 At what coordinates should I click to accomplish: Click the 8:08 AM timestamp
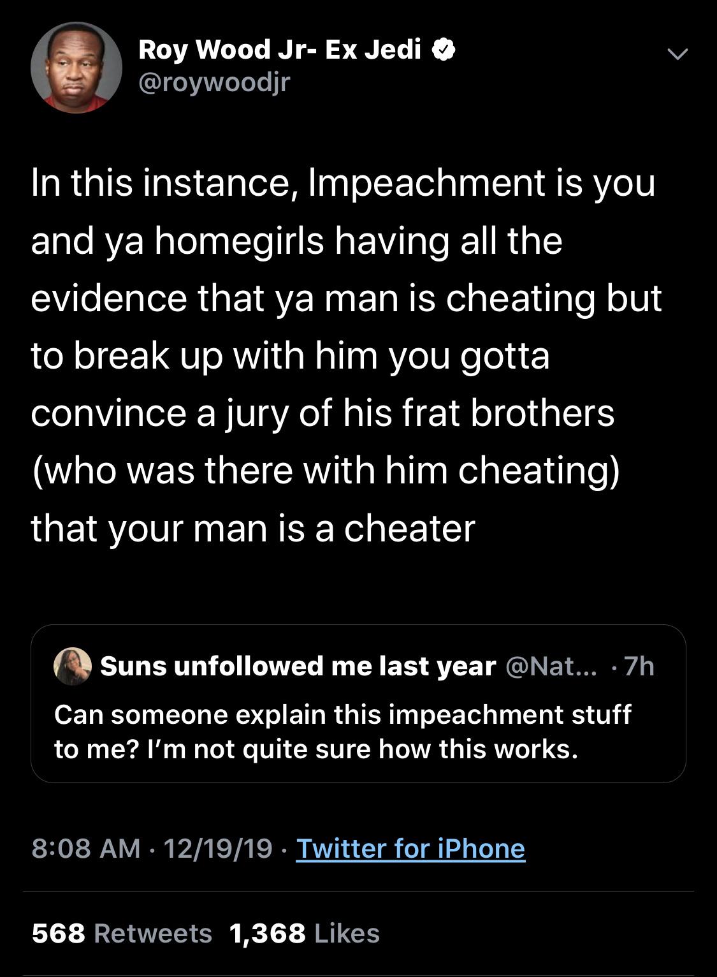coord(85,849)
